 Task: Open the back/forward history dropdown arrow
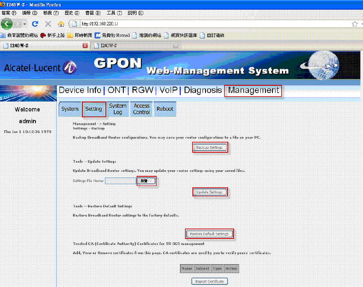(24, 24)
